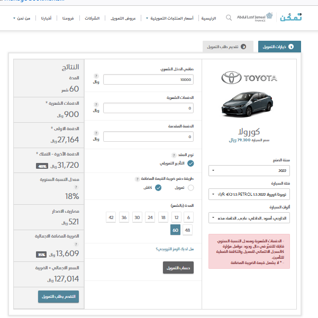Select the 60 month duration
Image resolution: width=318 pixels, height=318 pixels.
coord(176,230)
